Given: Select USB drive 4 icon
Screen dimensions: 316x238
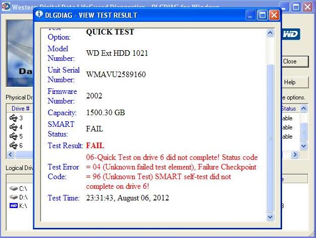Looking at the screenshot, I should (14, 127).
